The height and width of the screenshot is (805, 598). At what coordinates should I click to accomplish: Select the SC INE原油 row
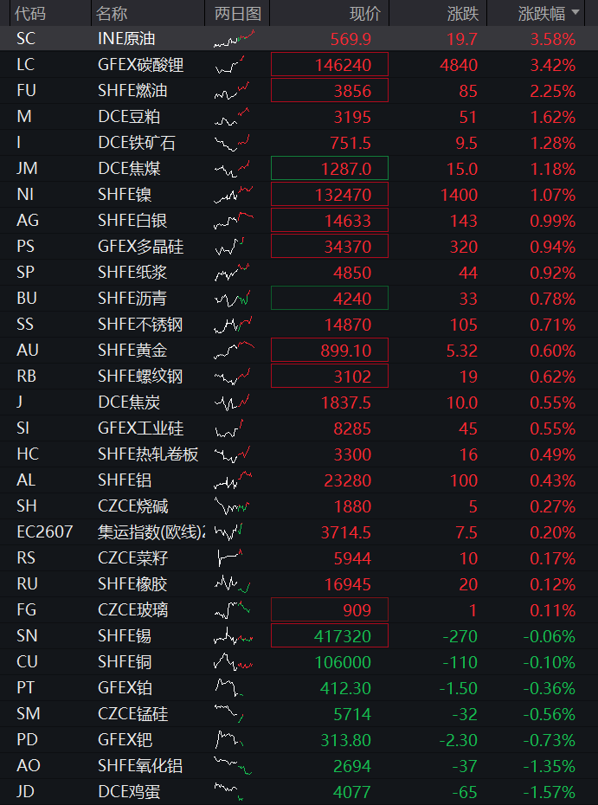pos(299,39)
